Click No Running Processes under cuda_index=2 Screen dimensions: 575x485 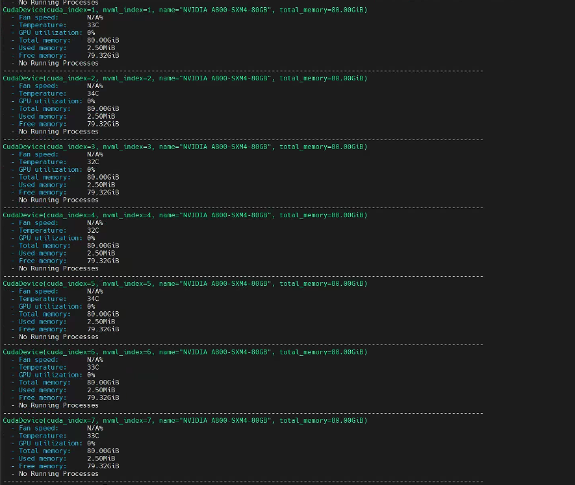tap(58, 132)
